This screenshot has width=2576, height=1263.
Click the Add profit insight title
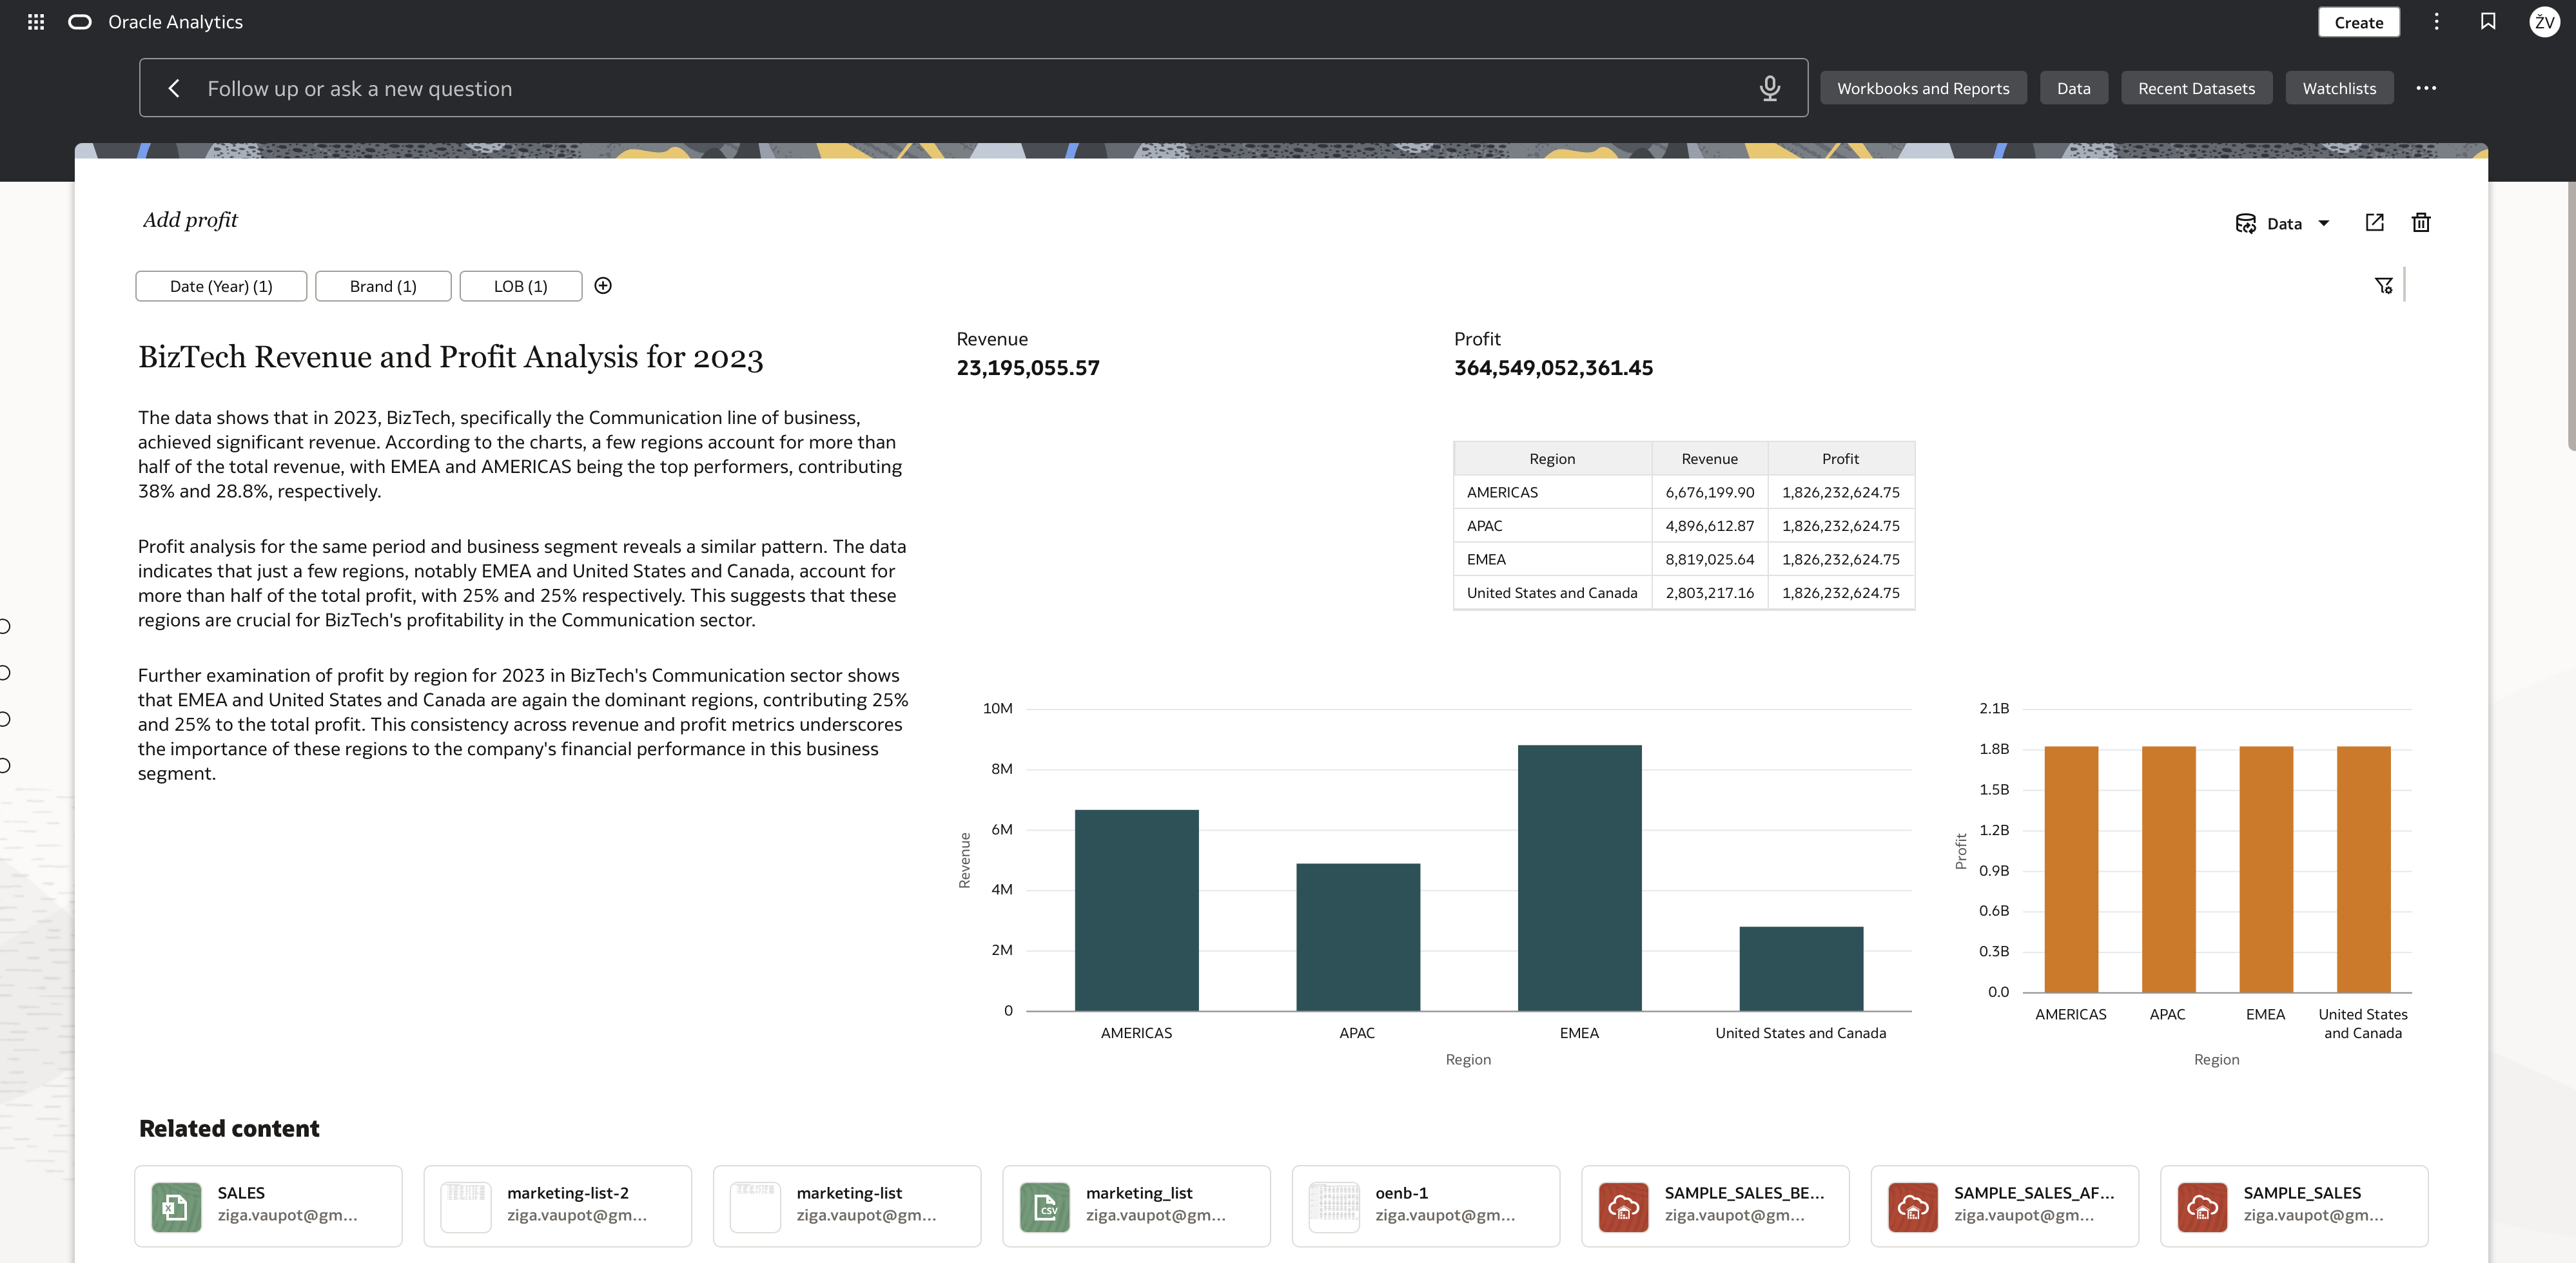coord(190,220)
